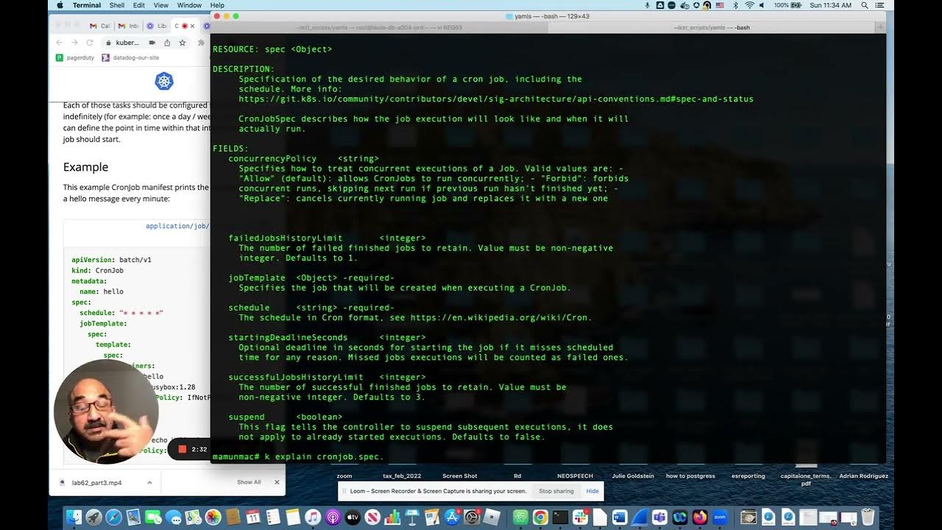This screenshot has height=530, width=942.
Task: Open Google Chrome from the Dock
Action: [540, 517]
